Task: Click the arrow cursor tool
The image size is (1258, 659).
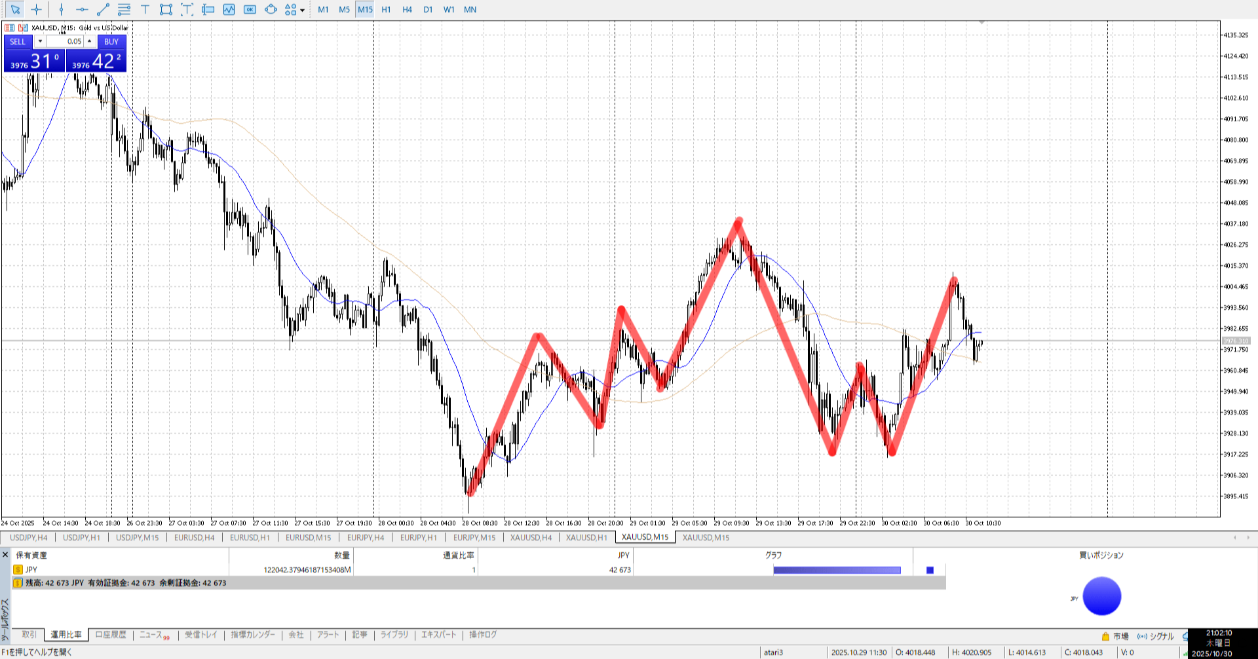Action: point(15,9)
